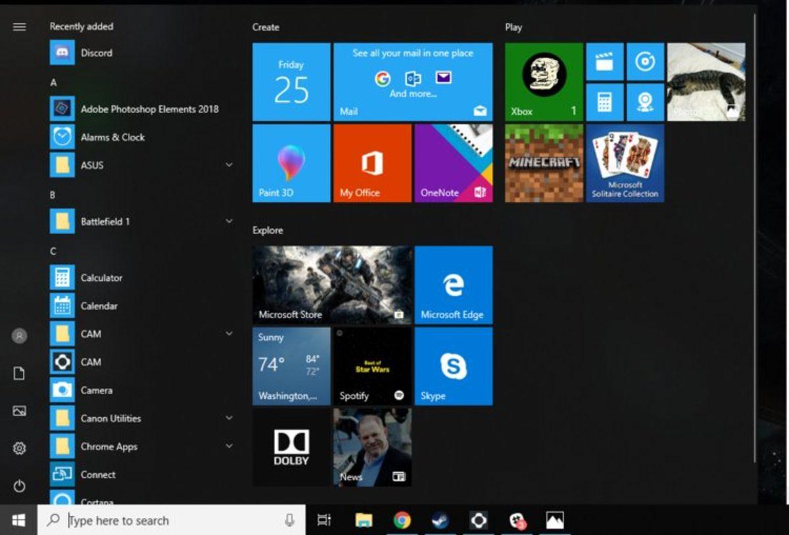Expand the Battlefield 1 entry
Image resolution: width=789 pixels, height=535 pixels.
pyautogui.click(x=229, y=220)
